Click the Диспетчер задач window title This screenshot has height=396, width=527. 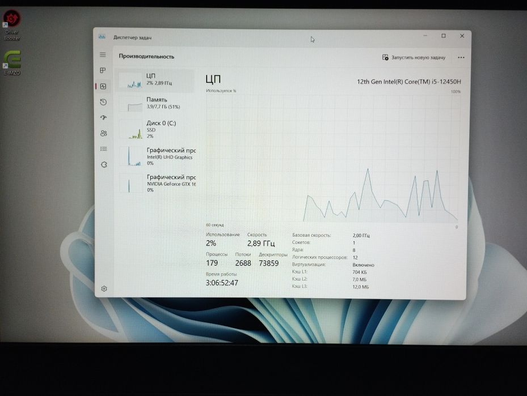coord(132,37)
